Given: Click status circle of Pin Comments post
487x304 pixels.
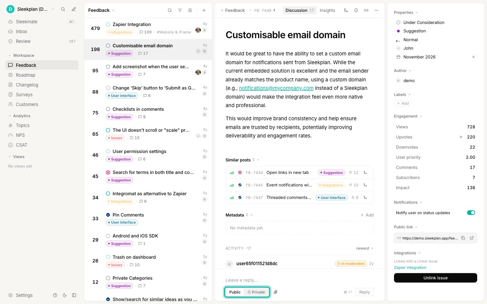Looking at the screenshot, I should 108,215.
